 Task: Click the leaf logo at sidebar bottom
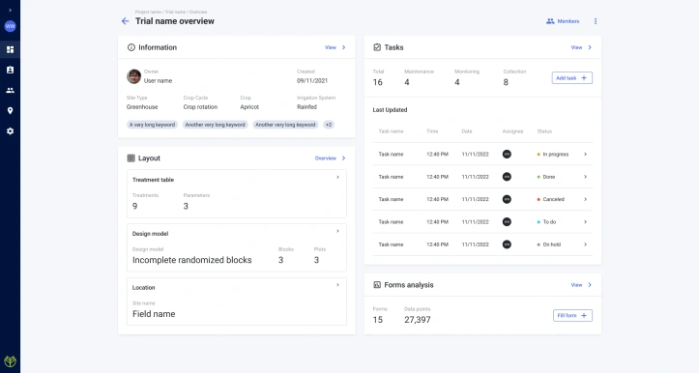[x=10, y=360]
